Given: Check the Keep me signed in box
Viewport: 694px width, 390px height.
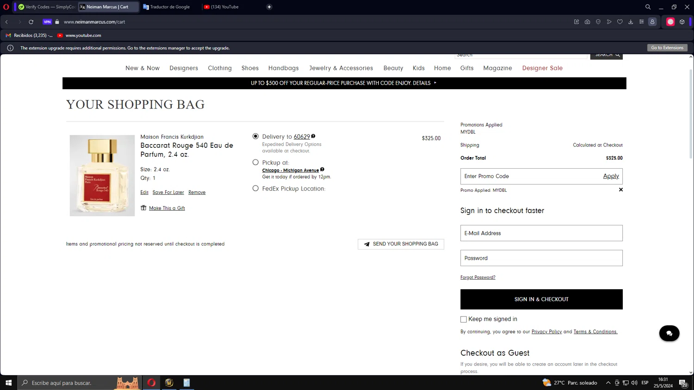Looking at the screenshot, I should click(x=464, y=319).
